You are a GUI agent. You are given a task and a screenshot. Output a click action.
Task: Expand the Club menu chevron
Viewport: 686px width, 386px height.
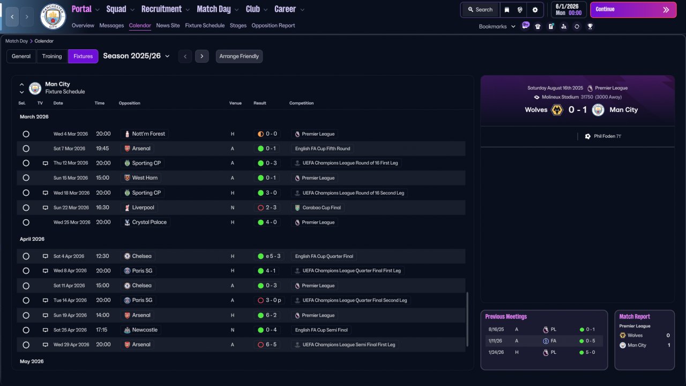tap(265, 10)
